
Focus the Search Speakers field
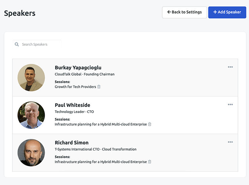tap(40, 44)
